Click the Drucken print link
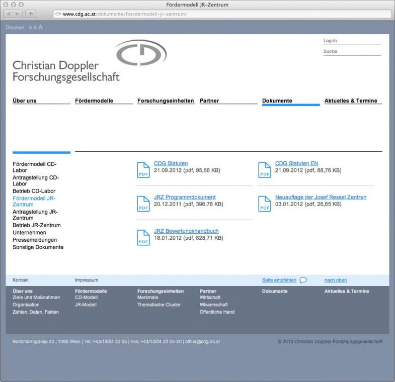 (x=15, y=28)
